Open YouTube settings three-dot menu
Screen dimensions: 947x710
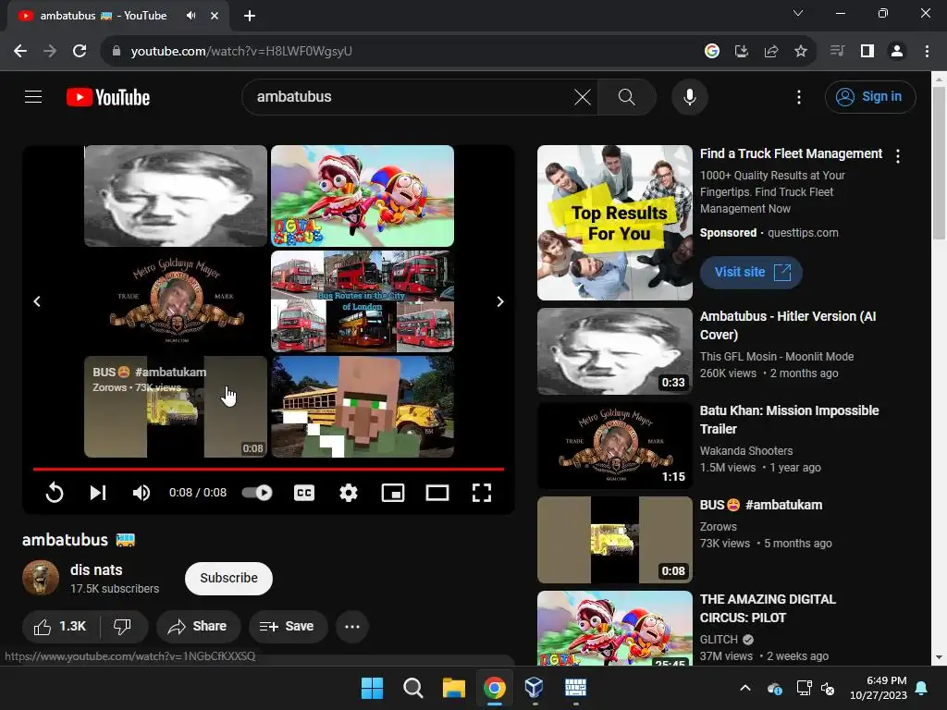point(799,96)
